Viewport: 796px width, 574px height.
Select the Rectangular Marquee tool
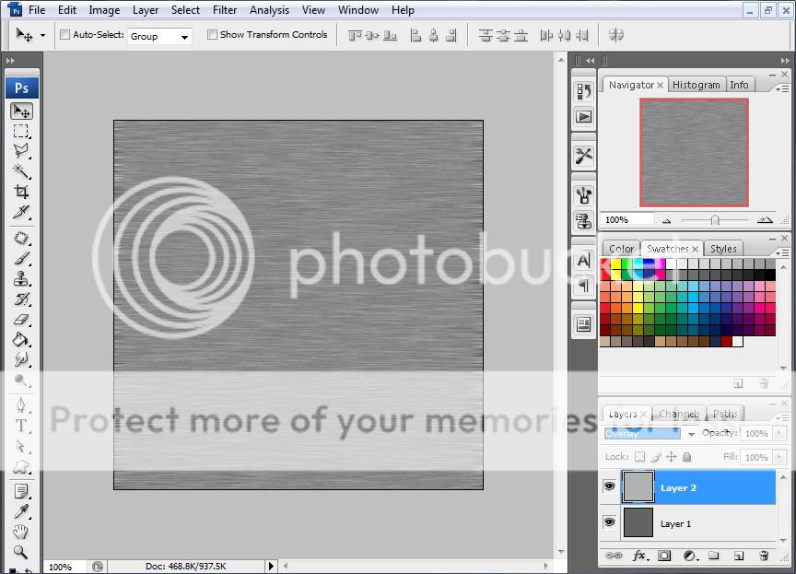[21, 131]
